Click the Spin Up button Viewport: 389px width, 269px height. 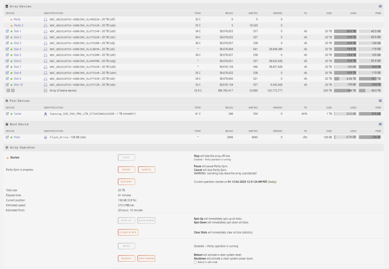point(126,220)
